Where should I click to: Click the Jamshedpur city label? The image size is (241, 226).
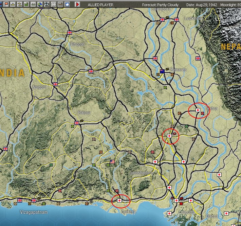(142, 173)
